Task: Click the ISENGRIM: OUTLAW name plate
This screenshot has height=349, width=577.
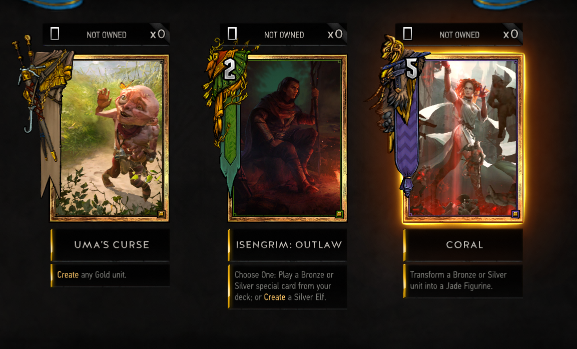Action: click(287, 245)
